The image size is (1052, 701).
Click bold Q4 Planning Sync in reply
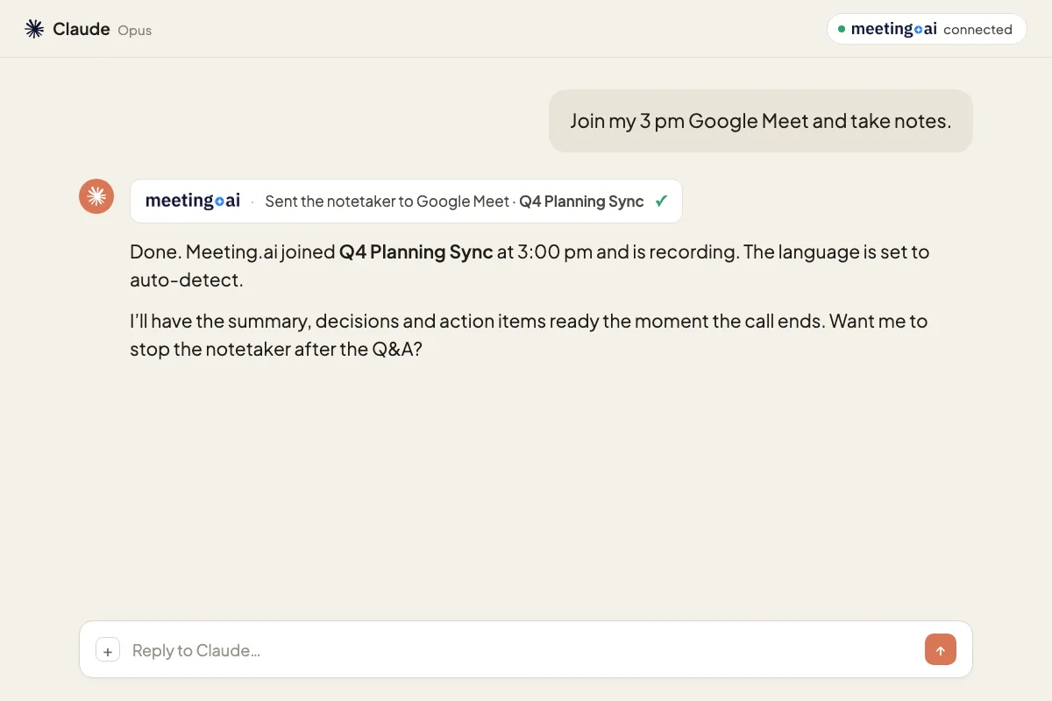[x=416, y=251]
